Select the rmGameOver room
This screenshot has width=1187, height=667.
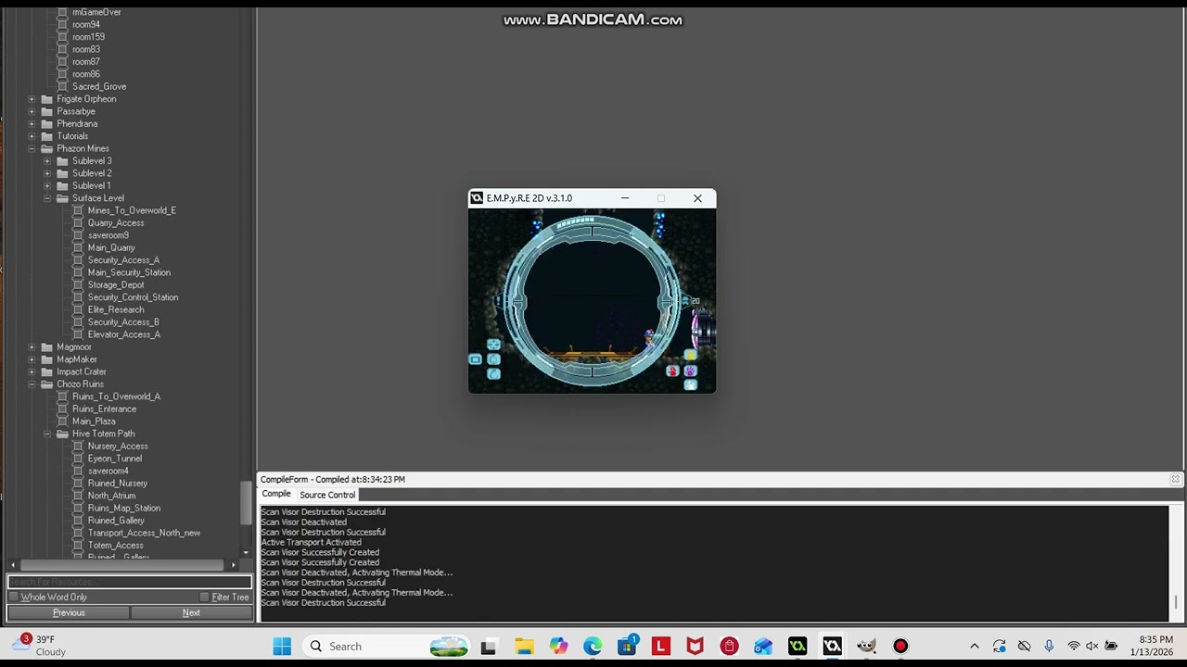(x=96, y=12)
